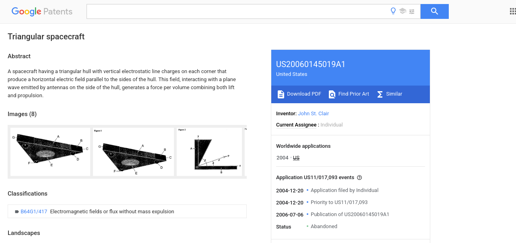The image size is (516, 243).
Task: Open classification B64G1/417 link
Action: 34,212
